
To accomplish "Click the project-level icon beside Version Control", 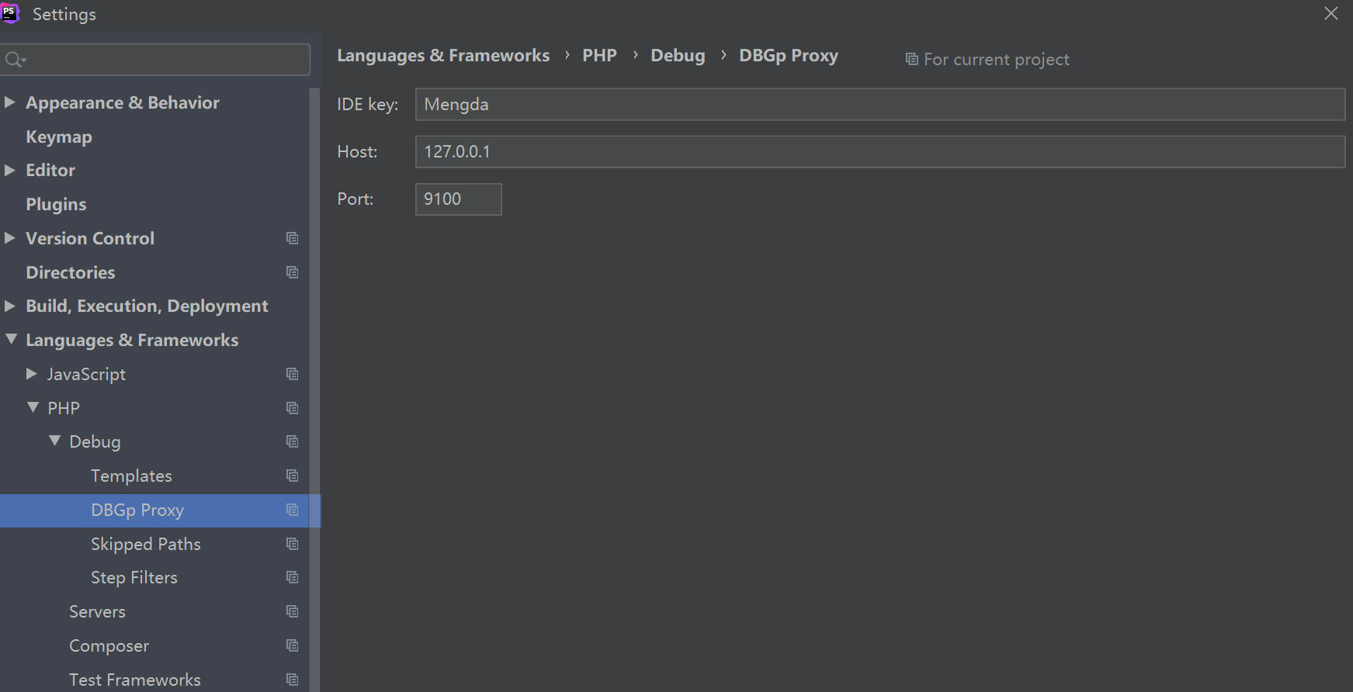I will 292,238.
